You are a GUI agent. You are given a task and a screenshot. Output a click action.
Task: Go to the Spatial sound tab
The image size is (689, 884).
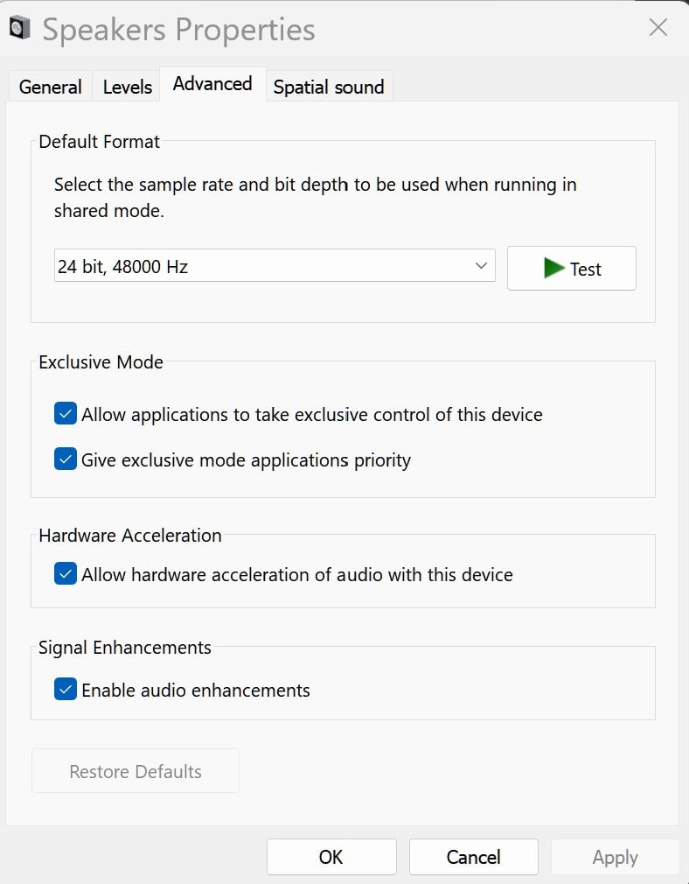[x=329, y=87]
